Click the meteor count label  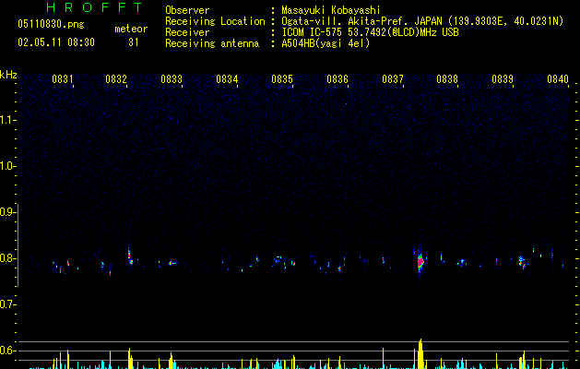131,29
